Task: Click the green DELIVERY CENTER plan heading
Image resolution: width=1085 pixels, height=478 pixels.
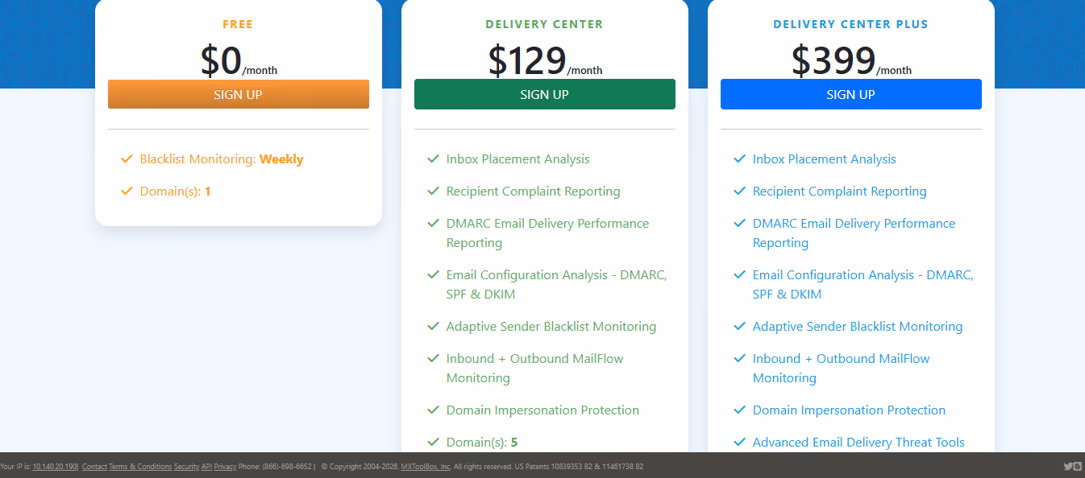Action: coord(544,24)
